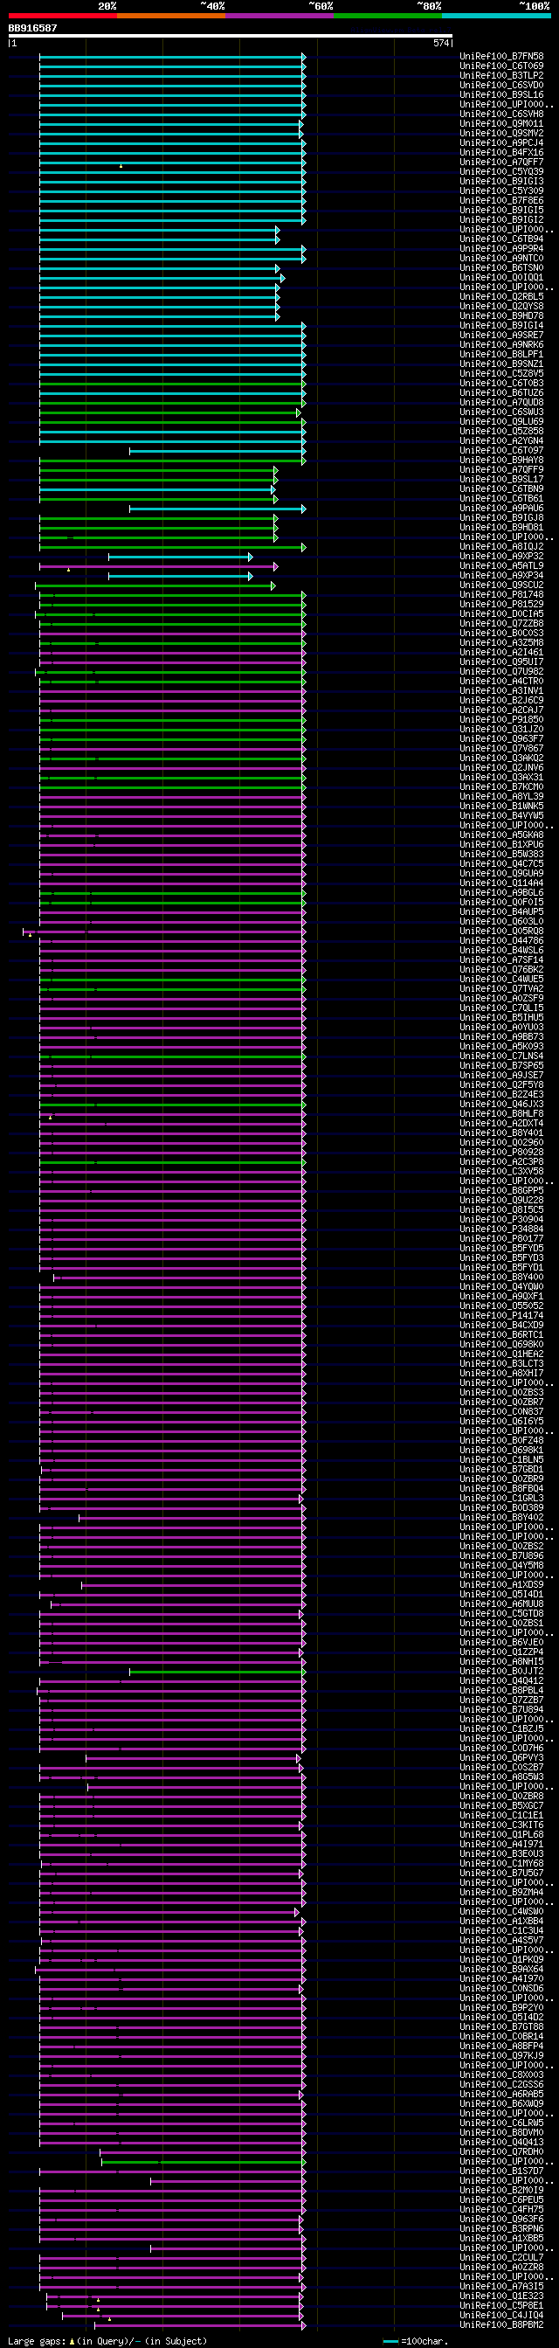Select hit label UniRef100_A8BFP4
559x2348 pixels.
[x=501, y=2046]
